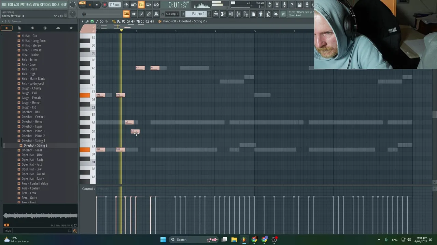The width and height of the screenshot is (437, 245).
Task: Show hidden icons in the Windows tray
Action: tap(379, 240)
